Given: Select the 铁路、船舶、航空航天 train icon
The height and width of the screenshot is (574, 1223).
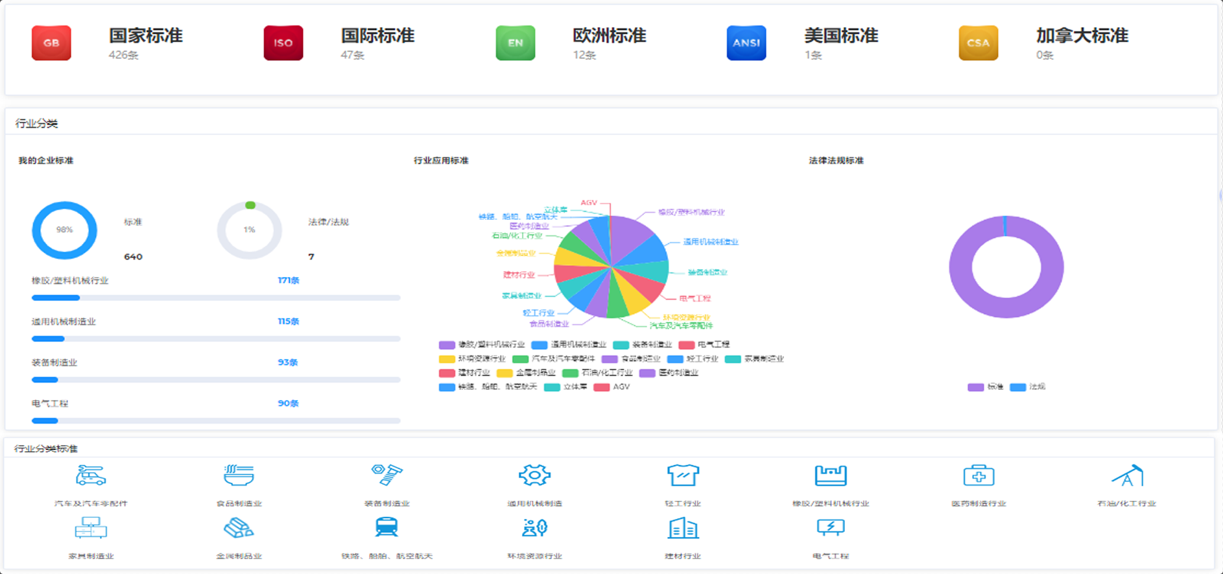Looking at the screenshot, I should click(x=386, y=528).
